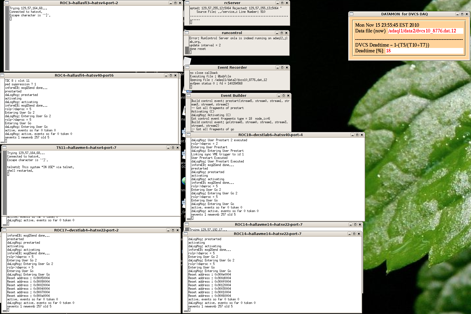Image resolution: width=471 pixels, height=314 pixels.
Task: Open window menu icon of rcServer window
Action: point(187,3)
